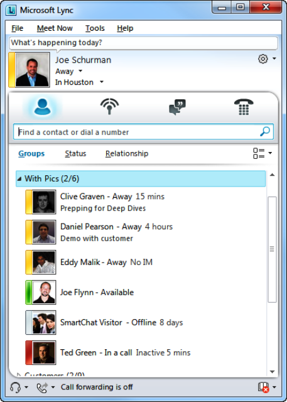Switch to the Activity Feeds antenna icon
The height and width of the screenshot is (402, 287).
click(x=109, y=107)
